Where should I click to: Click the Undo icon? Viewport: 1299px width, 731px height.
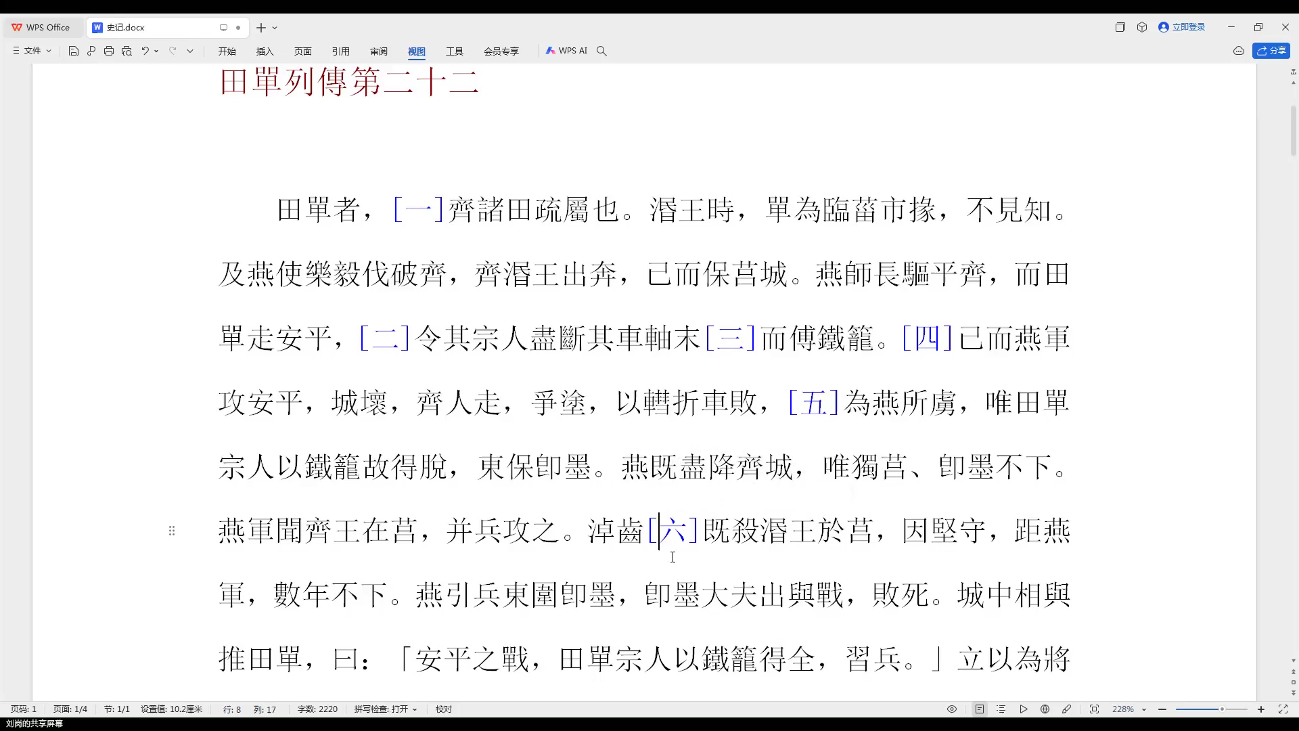coord(145,50)
